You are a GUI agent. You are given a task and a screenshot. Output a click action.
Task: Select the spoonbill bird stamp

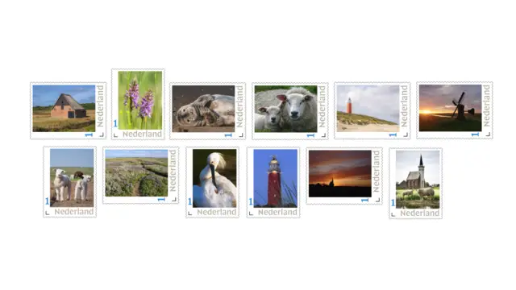coord(212,183)
